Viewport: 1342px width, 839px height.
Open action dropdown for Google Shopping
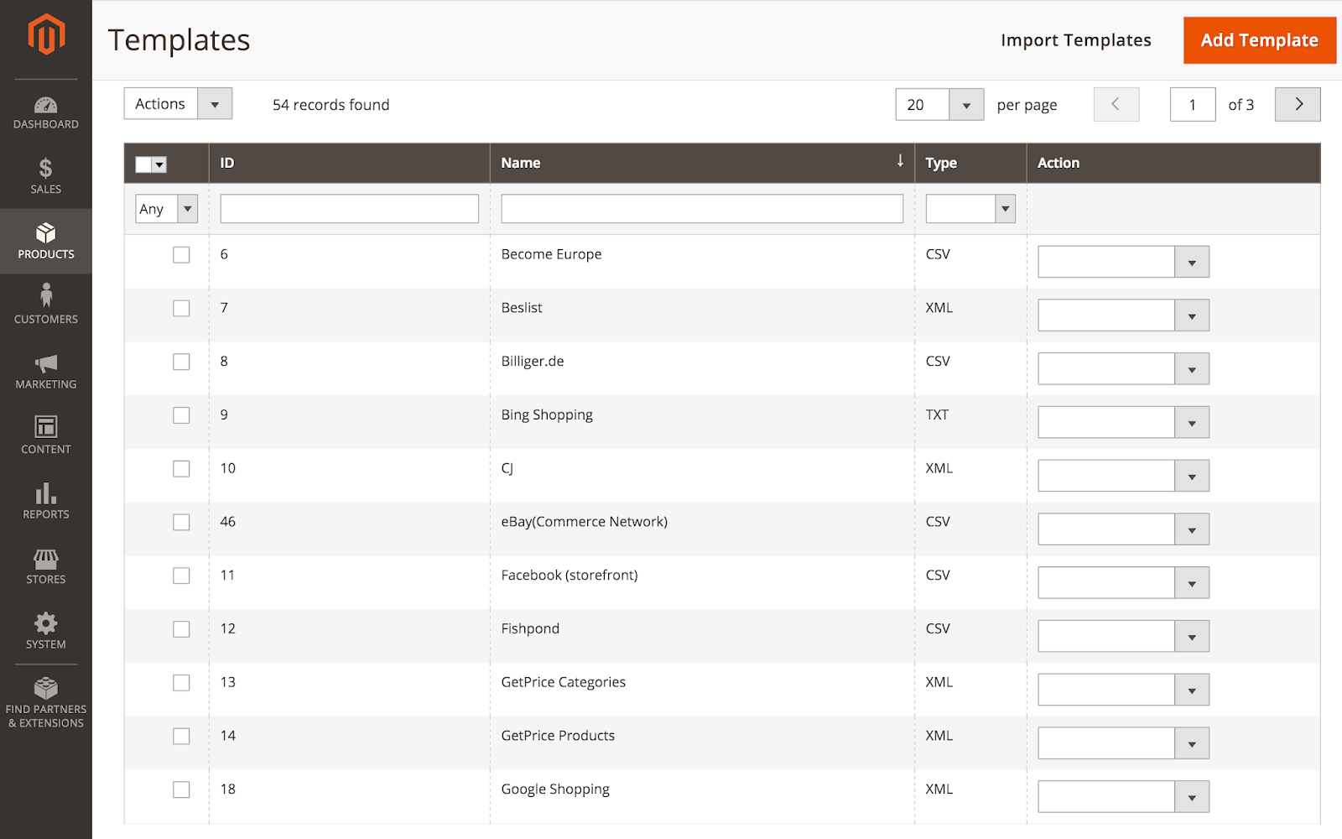point(1123,797)
